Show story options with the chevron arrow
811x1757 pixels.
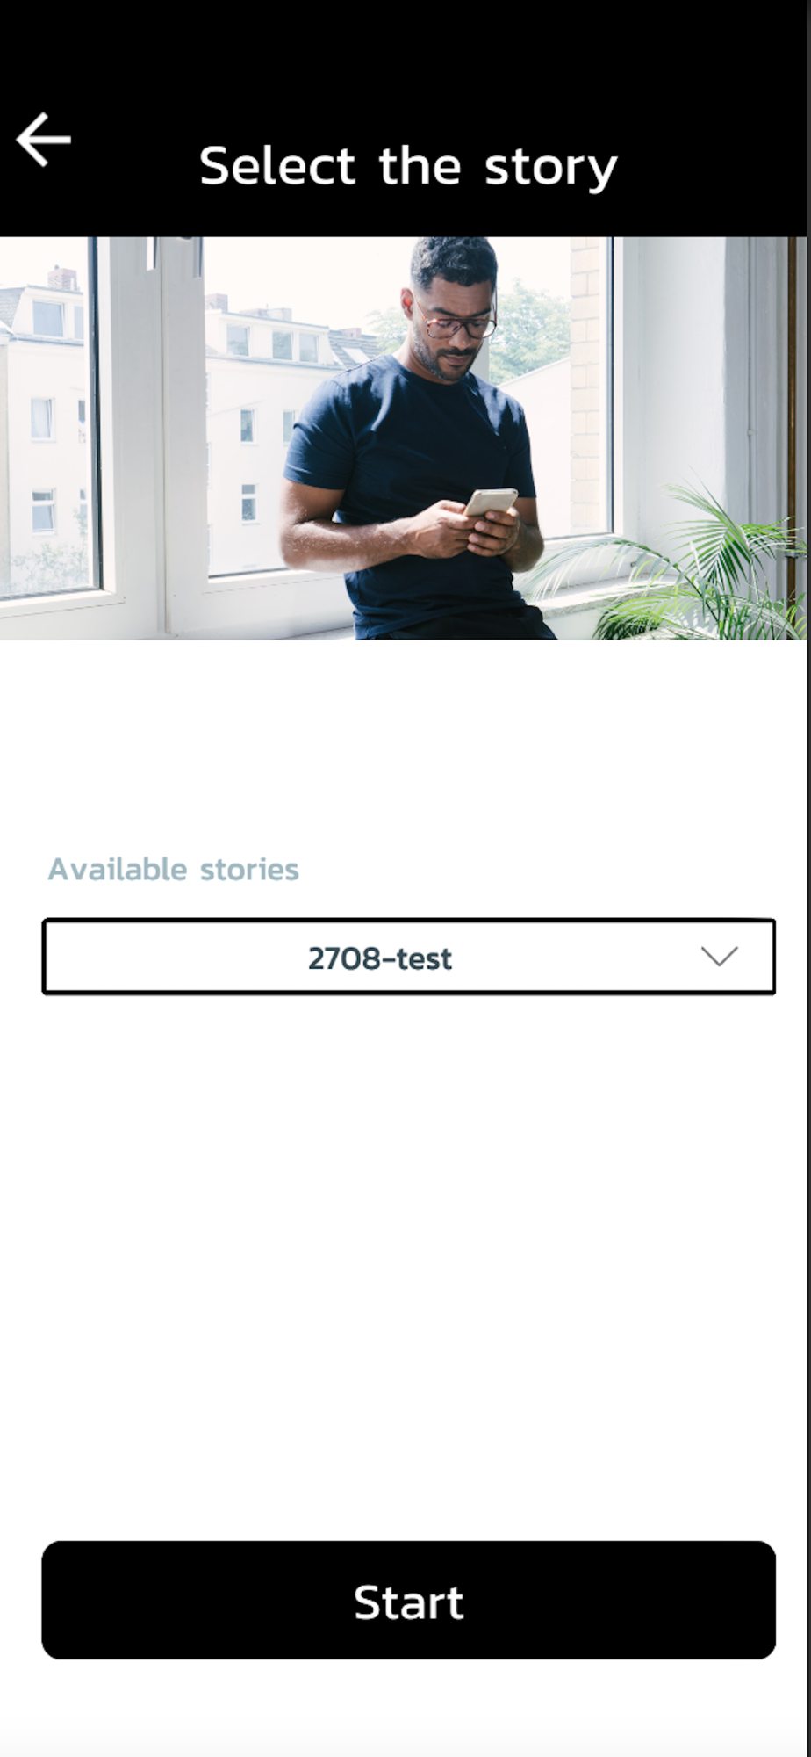click(x=719, y=957)
